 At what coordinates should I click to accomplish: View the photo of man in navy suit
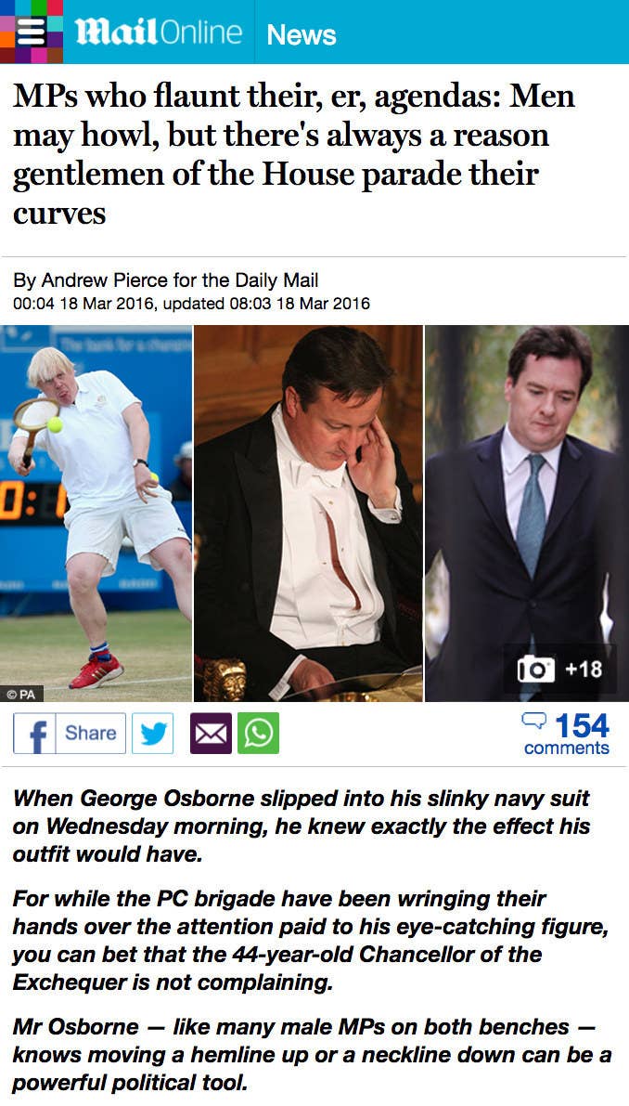point(527,514)
